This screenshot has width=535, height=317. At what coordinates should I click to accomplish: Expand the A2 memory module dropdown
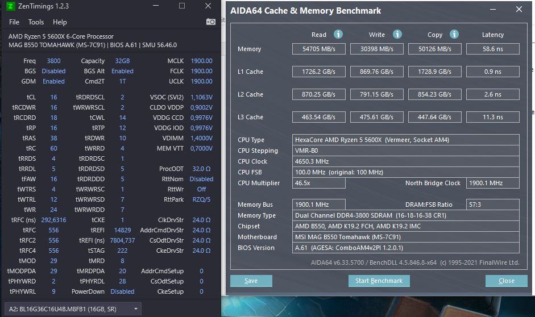tap(73, 309)
